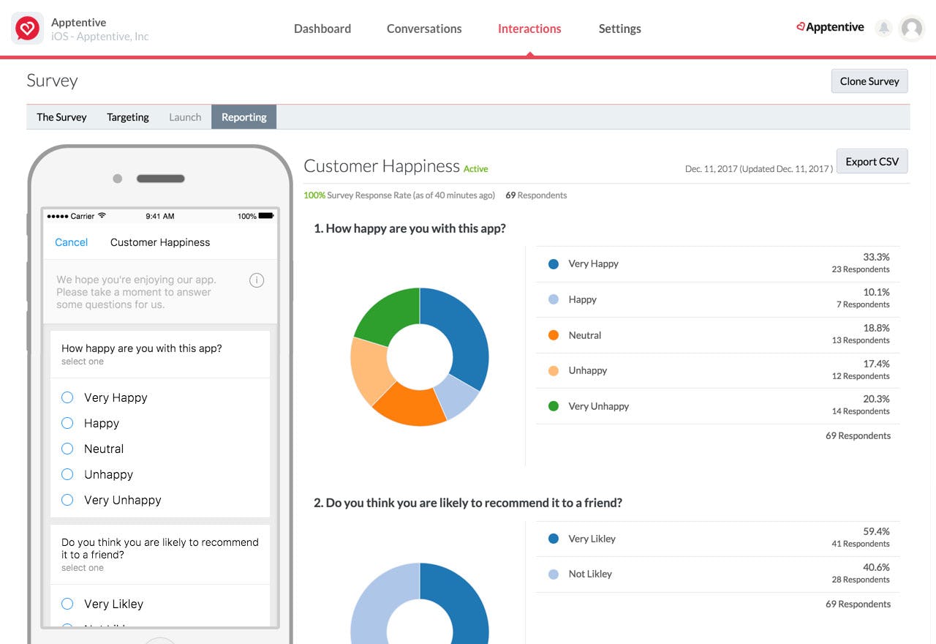Click the Apptentive heart logo
This screenshot has height=644, width=936.
click(27, 28)
